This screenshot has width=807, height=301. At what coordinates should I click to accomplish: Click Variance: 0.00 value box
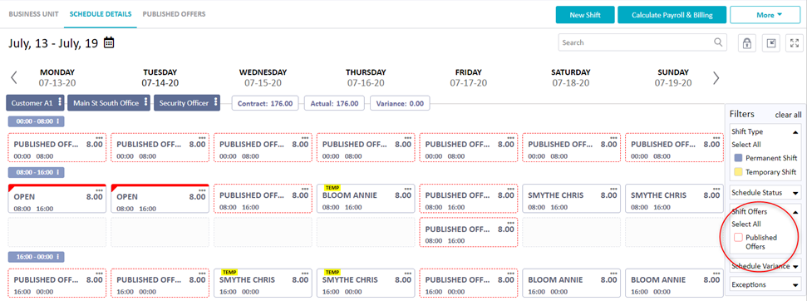pos(400,103)
